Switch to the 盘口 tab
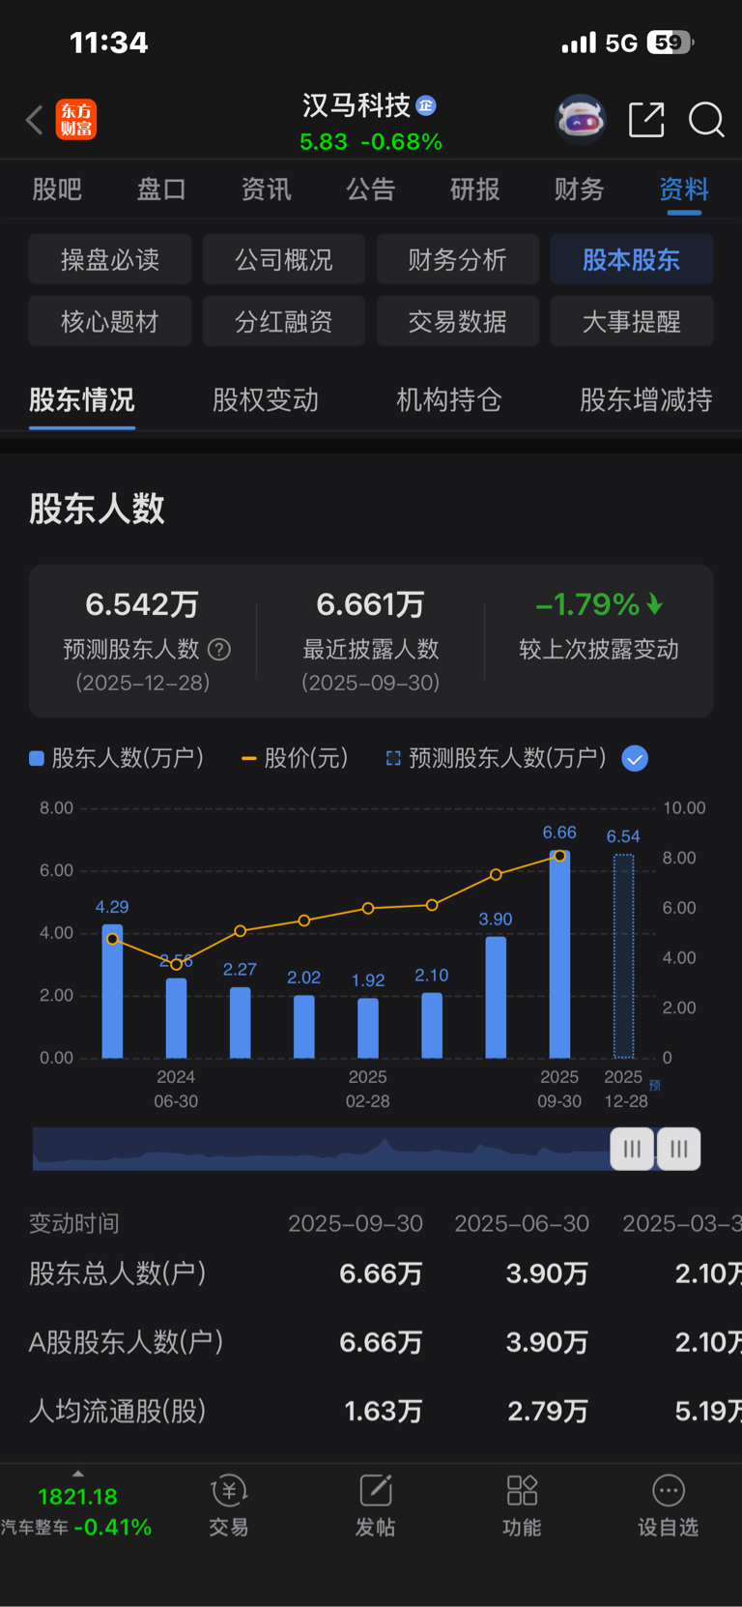 (161, 190)
